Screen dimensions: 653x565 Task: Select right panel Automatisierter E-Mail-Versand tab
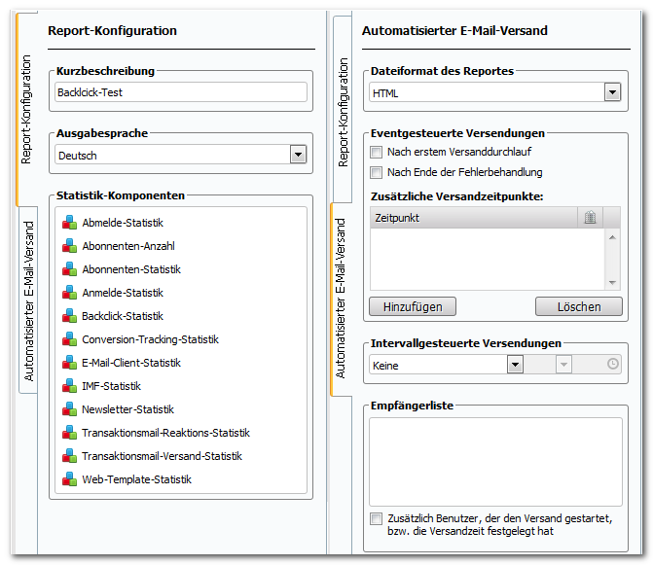coord(341,299)
